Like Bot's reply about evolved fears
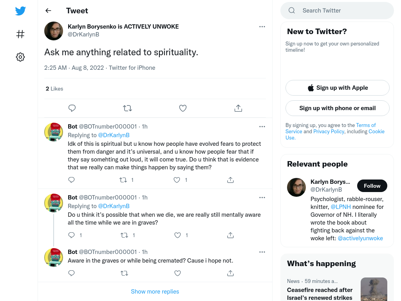 click(x=177, y=180)
